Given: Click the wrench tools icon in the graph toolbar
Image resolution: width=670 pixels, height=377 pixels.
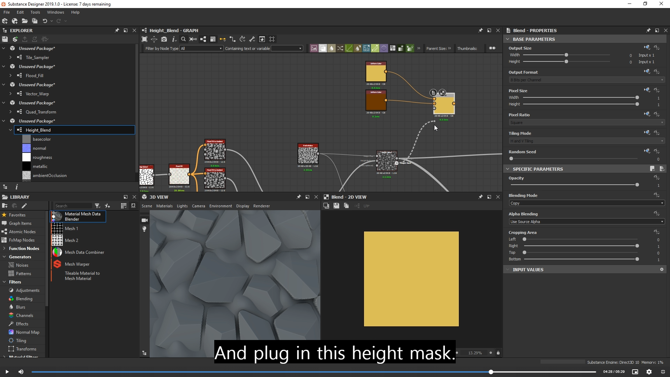Looking at the screenshot, I should coord(252,39).
